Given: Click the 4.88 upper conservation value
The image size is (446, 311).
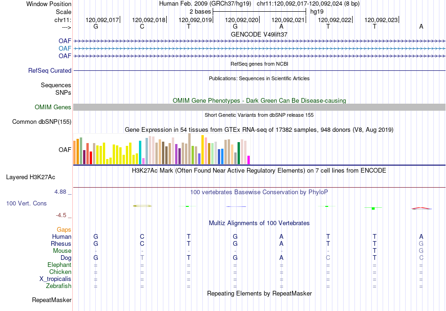Looking at the screenshot, I should click(61, 192).
